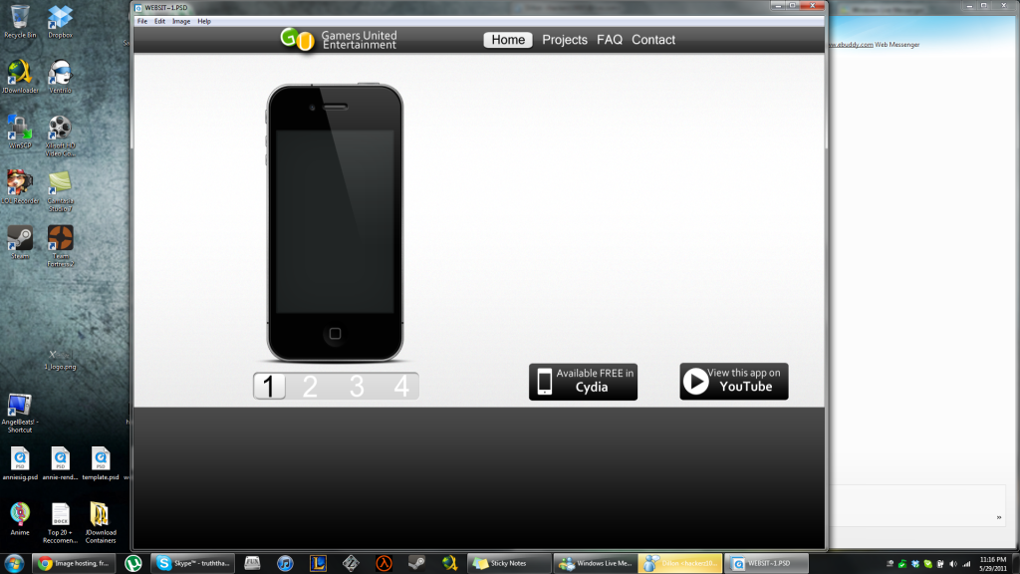Click the Home navigation tab
1020x574 pixels.
(508, 40)
